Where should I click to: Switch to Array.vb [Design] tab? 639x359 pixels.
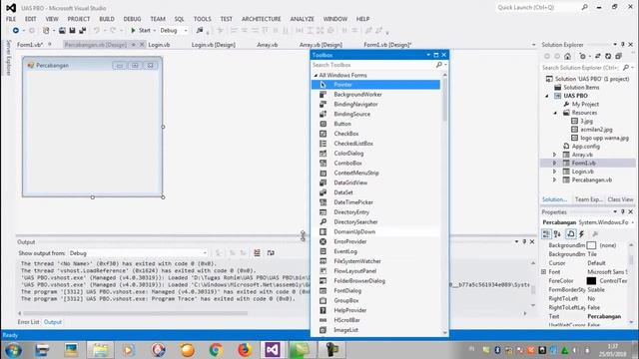(320, 45)
